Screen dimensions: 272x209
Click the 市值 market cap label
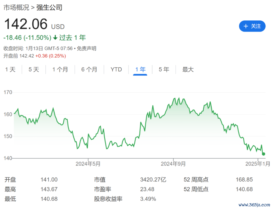pos(100,180)
